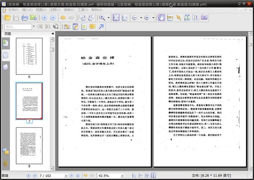This screenshot has width=254, height=180.
Task: Collapse the pages panel with double arrow
Action: point(52,34)
